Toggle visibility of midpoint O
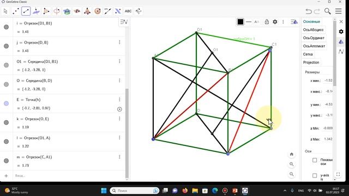Viewport: 349px width, 196px height. (x=6, y=84)
